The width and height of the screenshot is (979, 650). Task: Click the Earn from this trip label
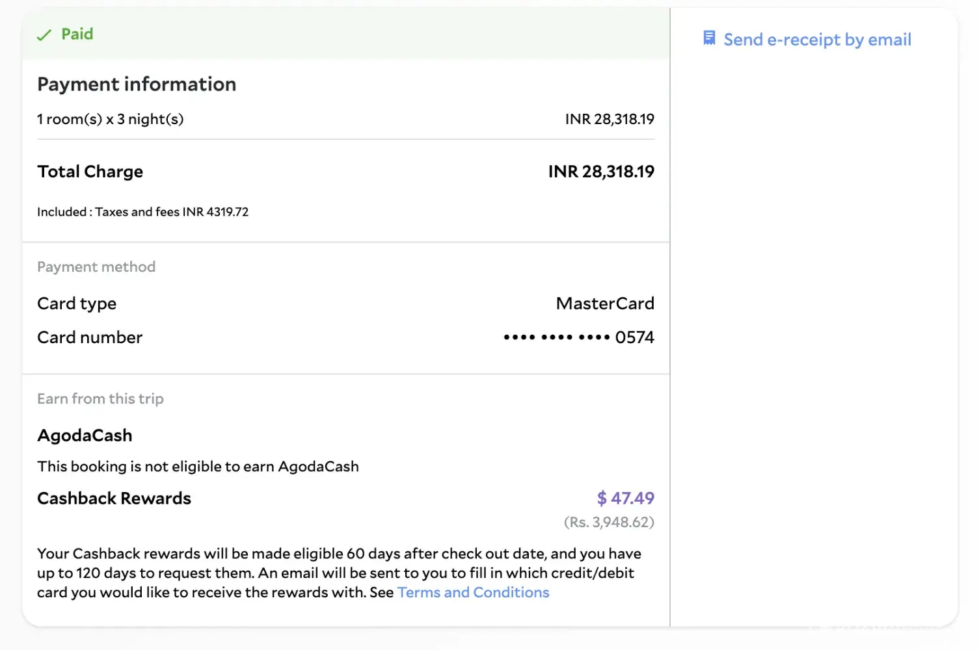(x=100, y=399)
